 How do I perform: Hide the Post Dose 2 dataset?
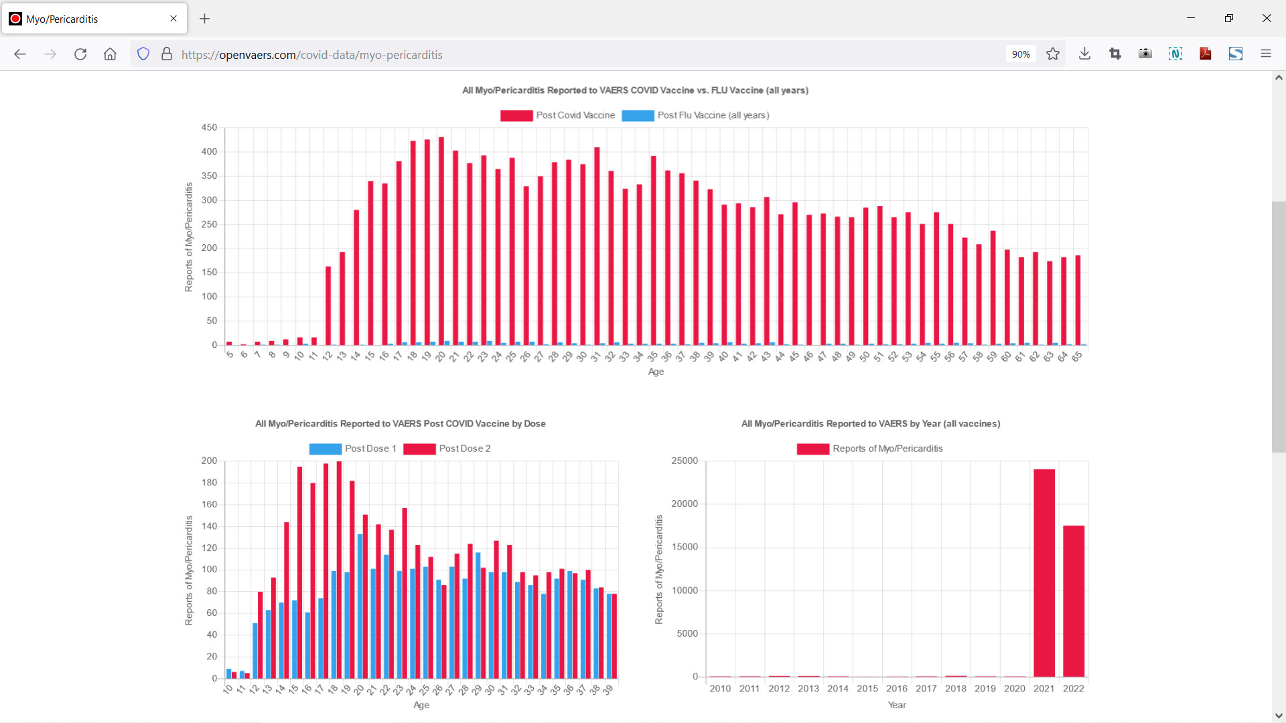pyautogui.click(x=447, y=449)
